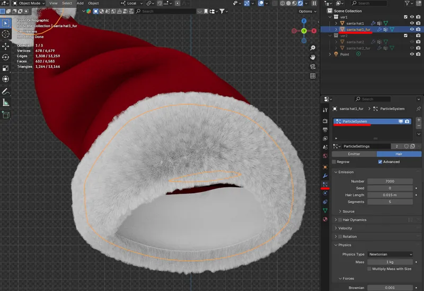This screenshot has width=424, height=291.
Task: Switch perspective/orthographic grid icon
Action: [313, 76]
